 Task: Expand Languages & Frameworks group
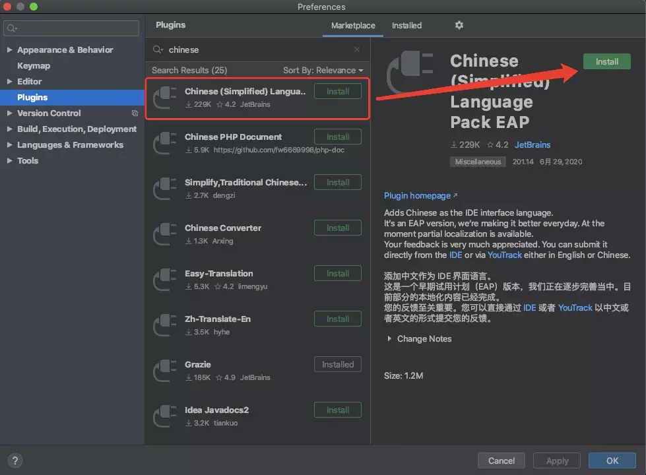9,144
